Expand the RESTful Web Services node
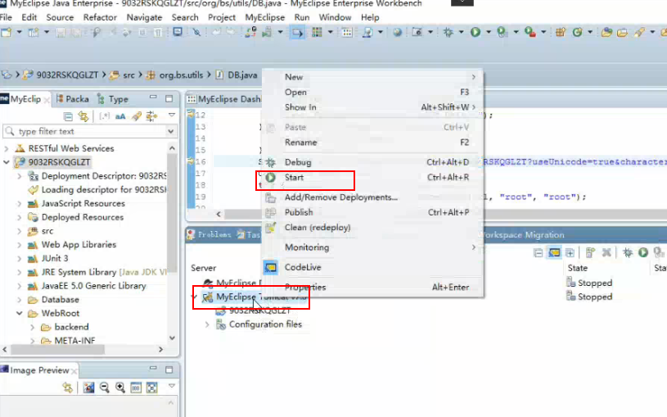Screen dimensions: 667x417 click(7, 148)
